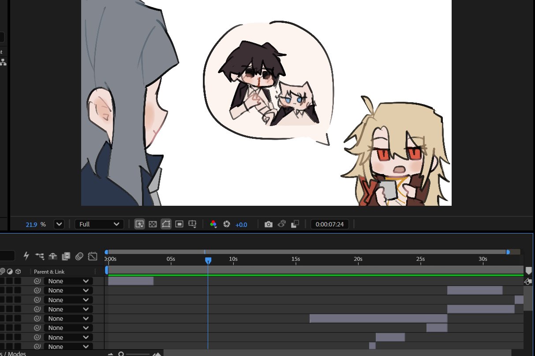Viewport: 535px width, 356px height.
Task: Open the Composition Mini-Flowchart icon
Action: pos(40,256)
